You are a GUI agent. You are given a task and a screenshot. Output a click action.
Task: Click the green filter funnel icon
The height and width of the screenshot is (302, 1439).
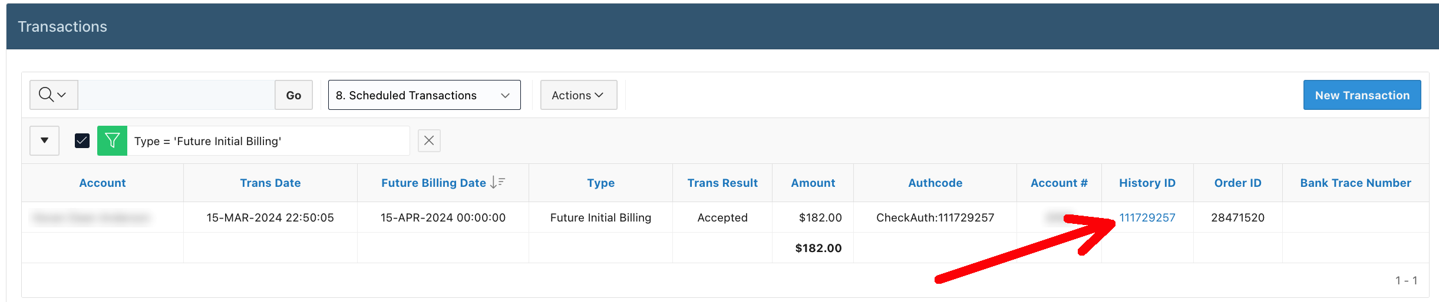coord(112,141)
